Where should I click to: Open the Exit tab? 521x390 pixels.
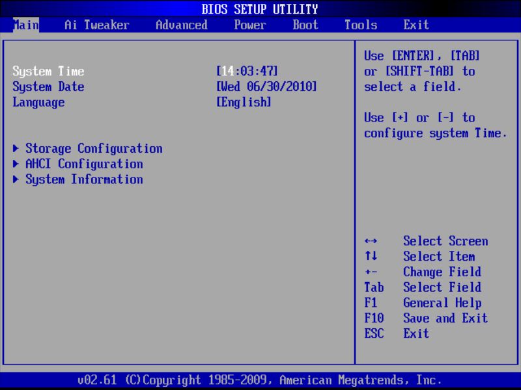click(416, 25)
